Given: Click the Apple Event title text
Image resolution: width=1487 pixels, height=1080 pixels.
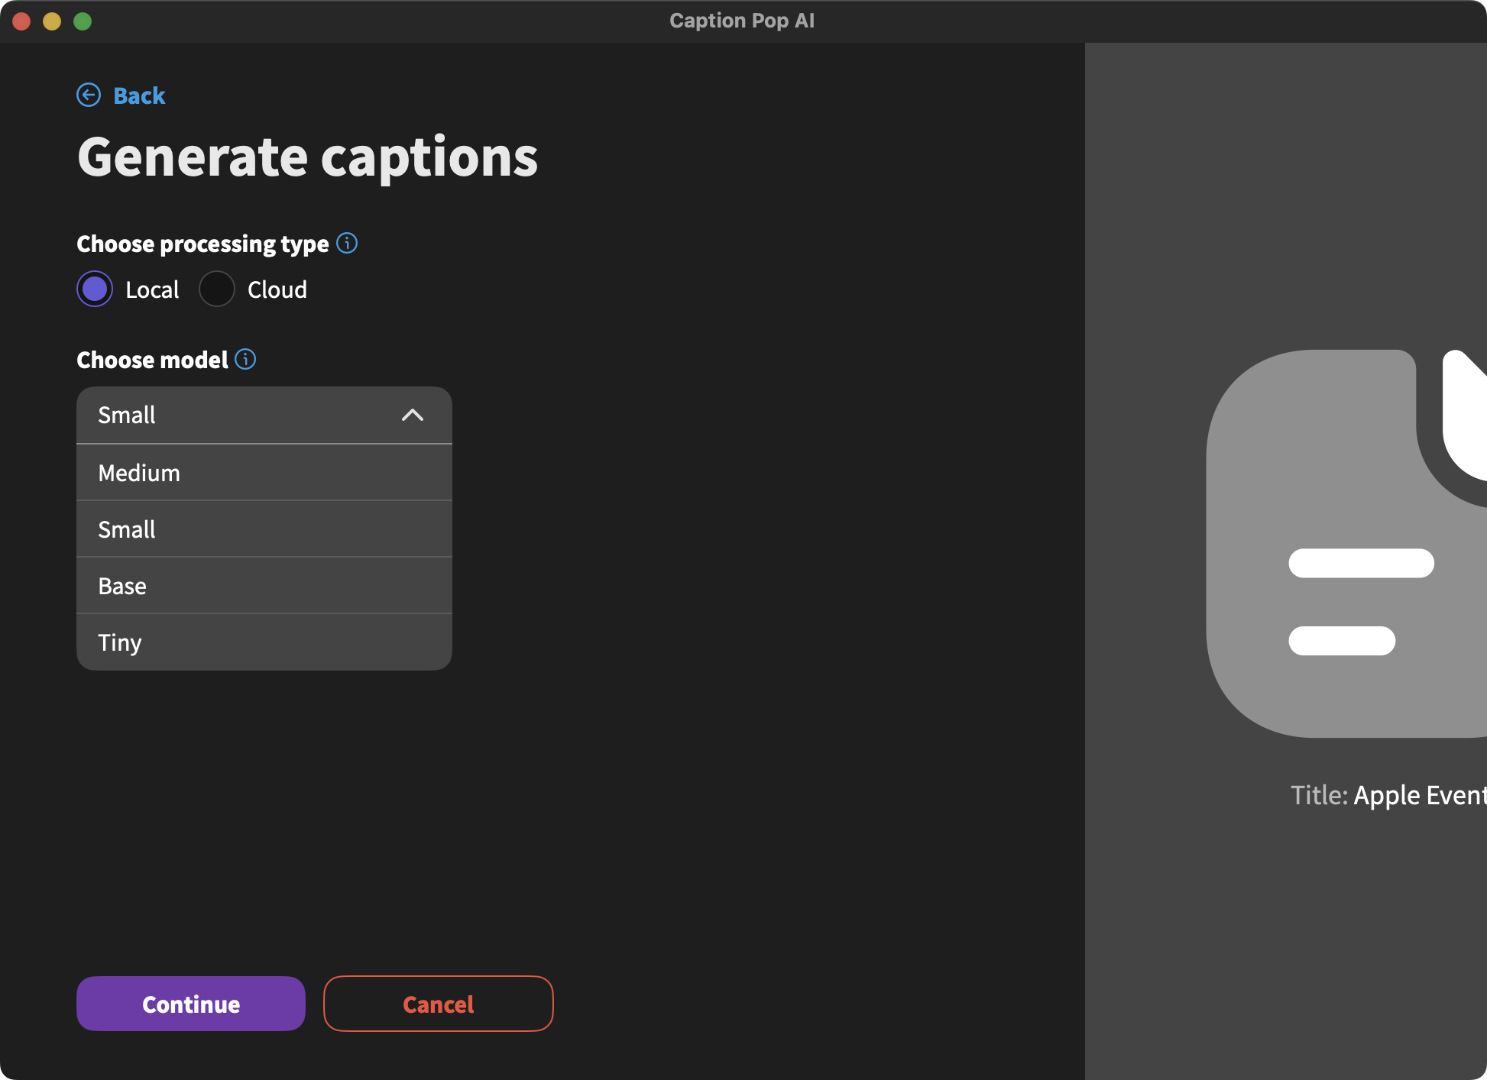Looking at the screenshot, I should coord(1418,795).
